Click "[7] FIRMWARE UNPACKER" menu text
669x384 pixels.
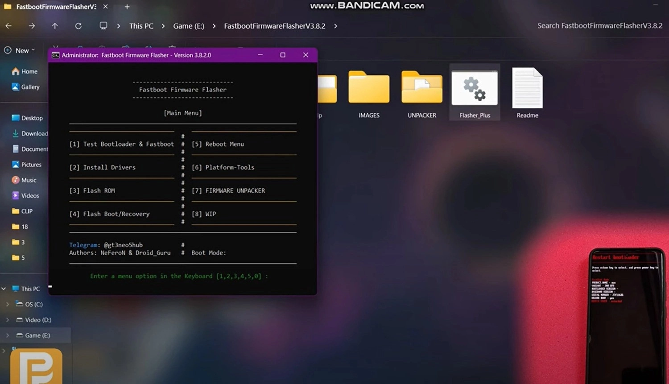tap(228, 190)
